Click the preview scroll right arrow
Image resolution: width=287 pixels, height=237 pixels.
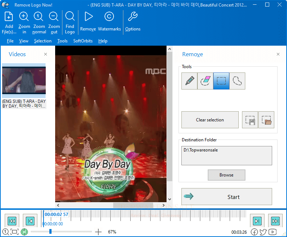(x=164, y=205)
